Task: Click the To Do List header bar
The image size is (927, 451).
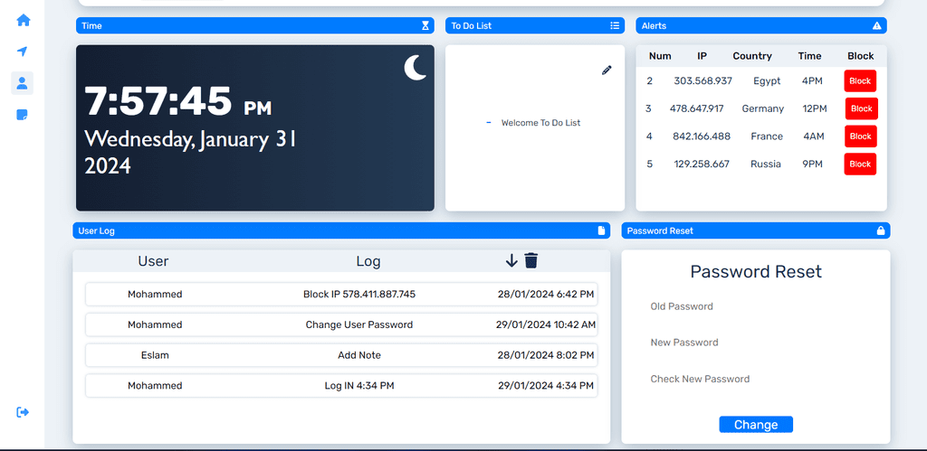Action: pos(535,25)
